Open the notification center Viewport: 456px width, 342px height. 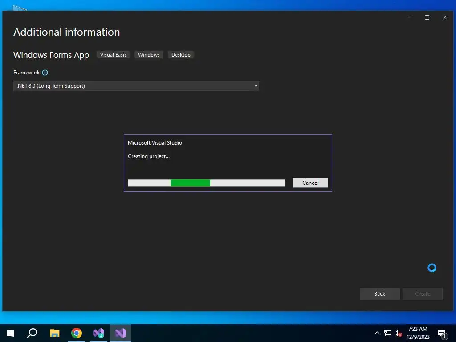pos(442,333)
